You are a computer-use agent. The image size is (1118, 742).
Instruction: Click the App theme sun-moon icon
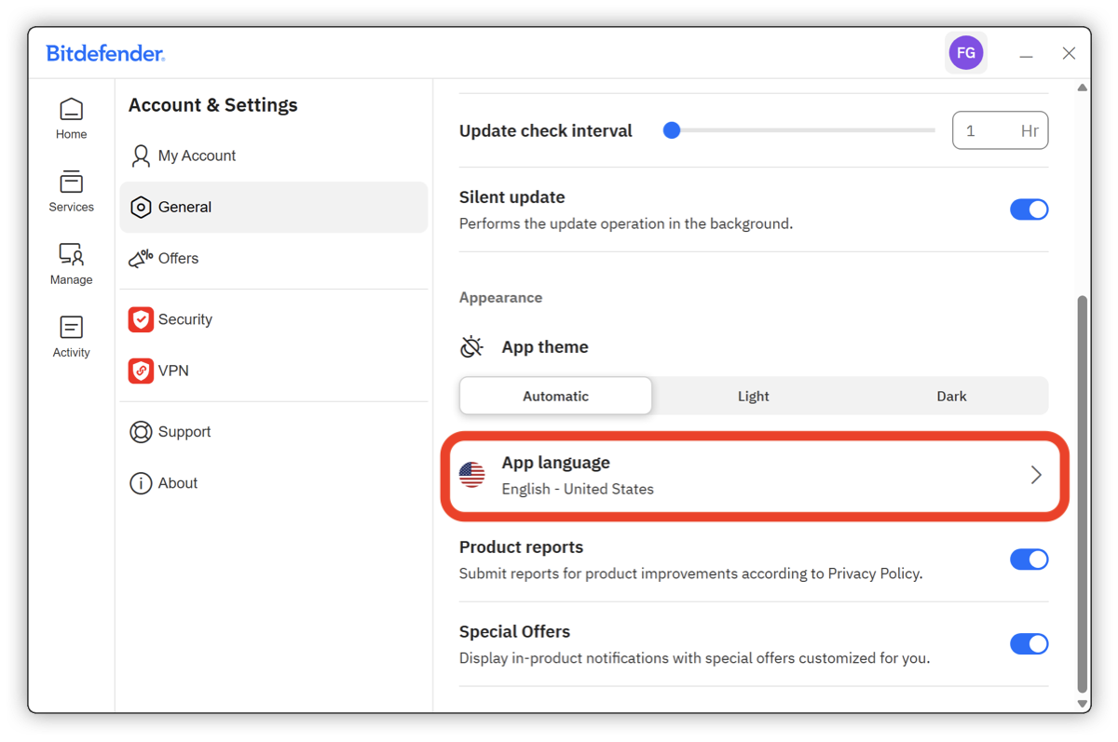click(471, 346)
